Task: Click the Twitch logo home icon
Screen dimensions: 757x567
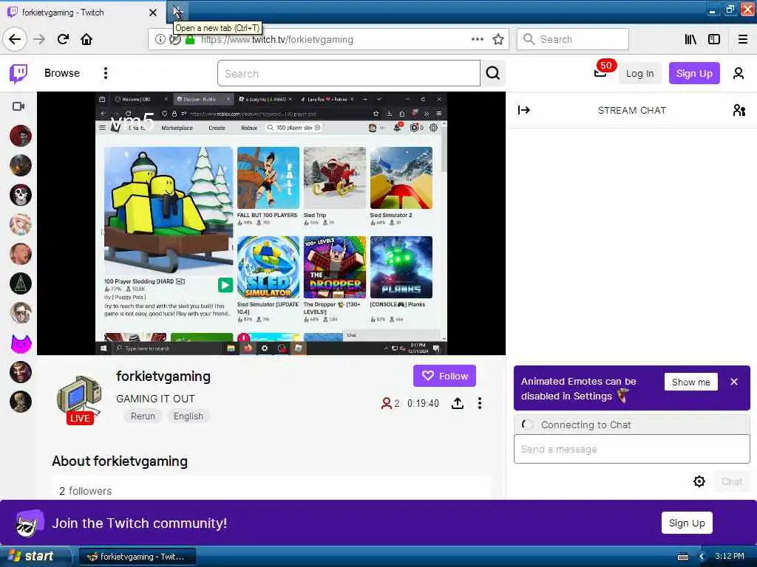Action: 18,73
